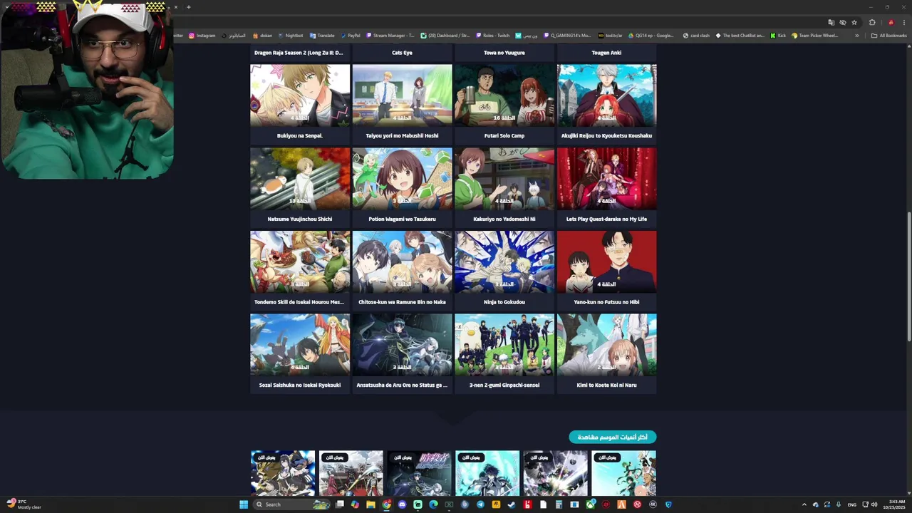Click the Kimi to Koete Koi ni Naru title

tap(606, 385)
